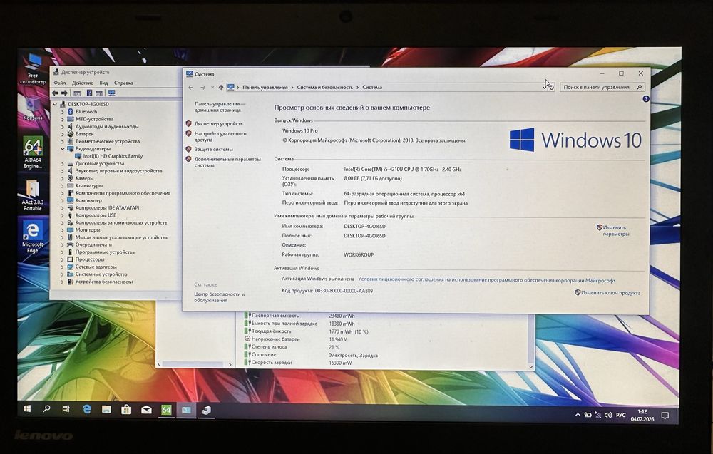The image size is (713, 454).
Task: Expand the Процессоры device category
Action: [63, 259]
